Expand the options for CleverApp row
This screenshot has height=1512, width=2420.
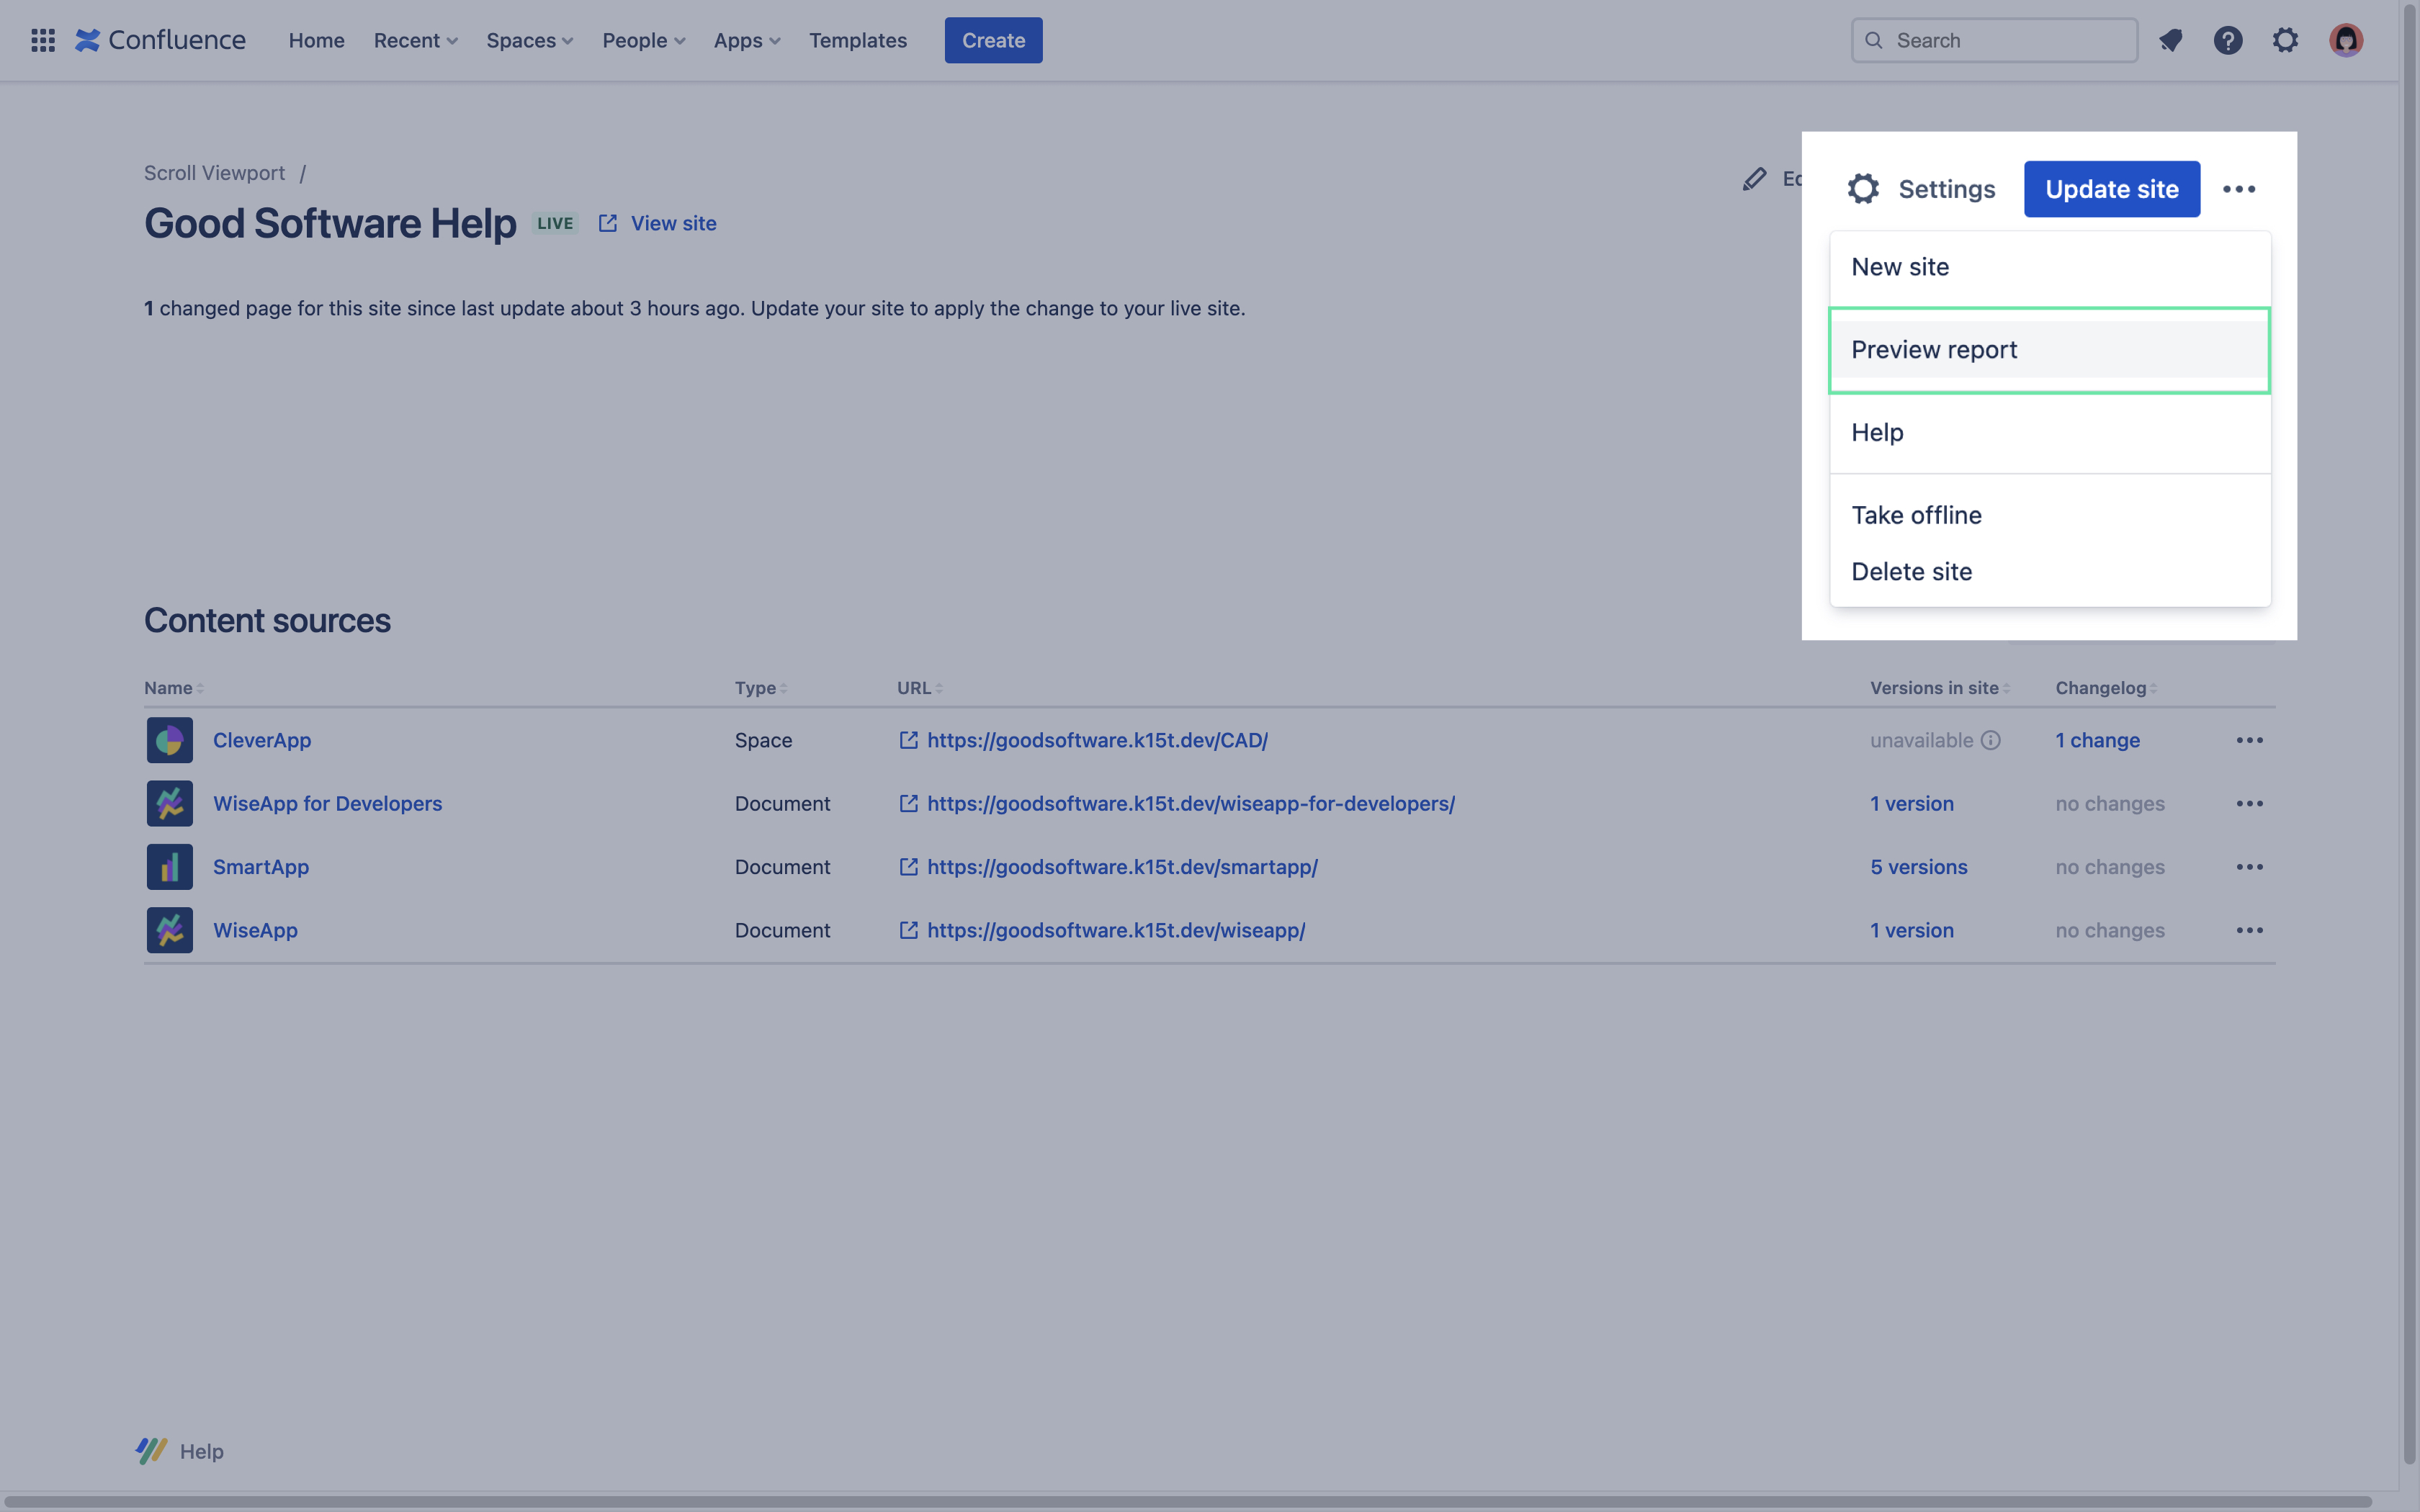2249,740
